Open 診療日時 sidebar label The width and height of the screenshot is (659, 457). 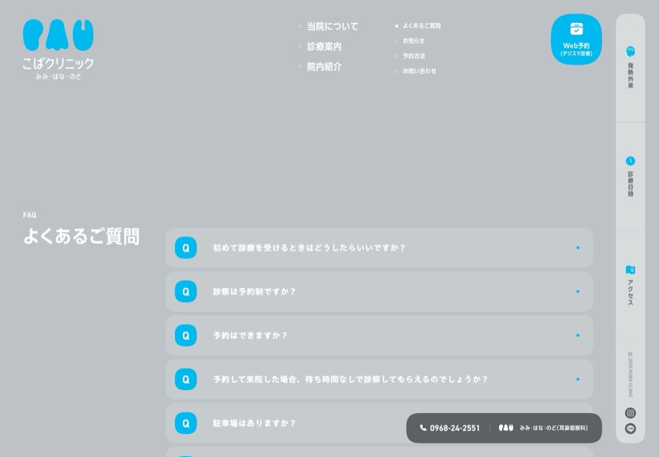click(630, 184)
